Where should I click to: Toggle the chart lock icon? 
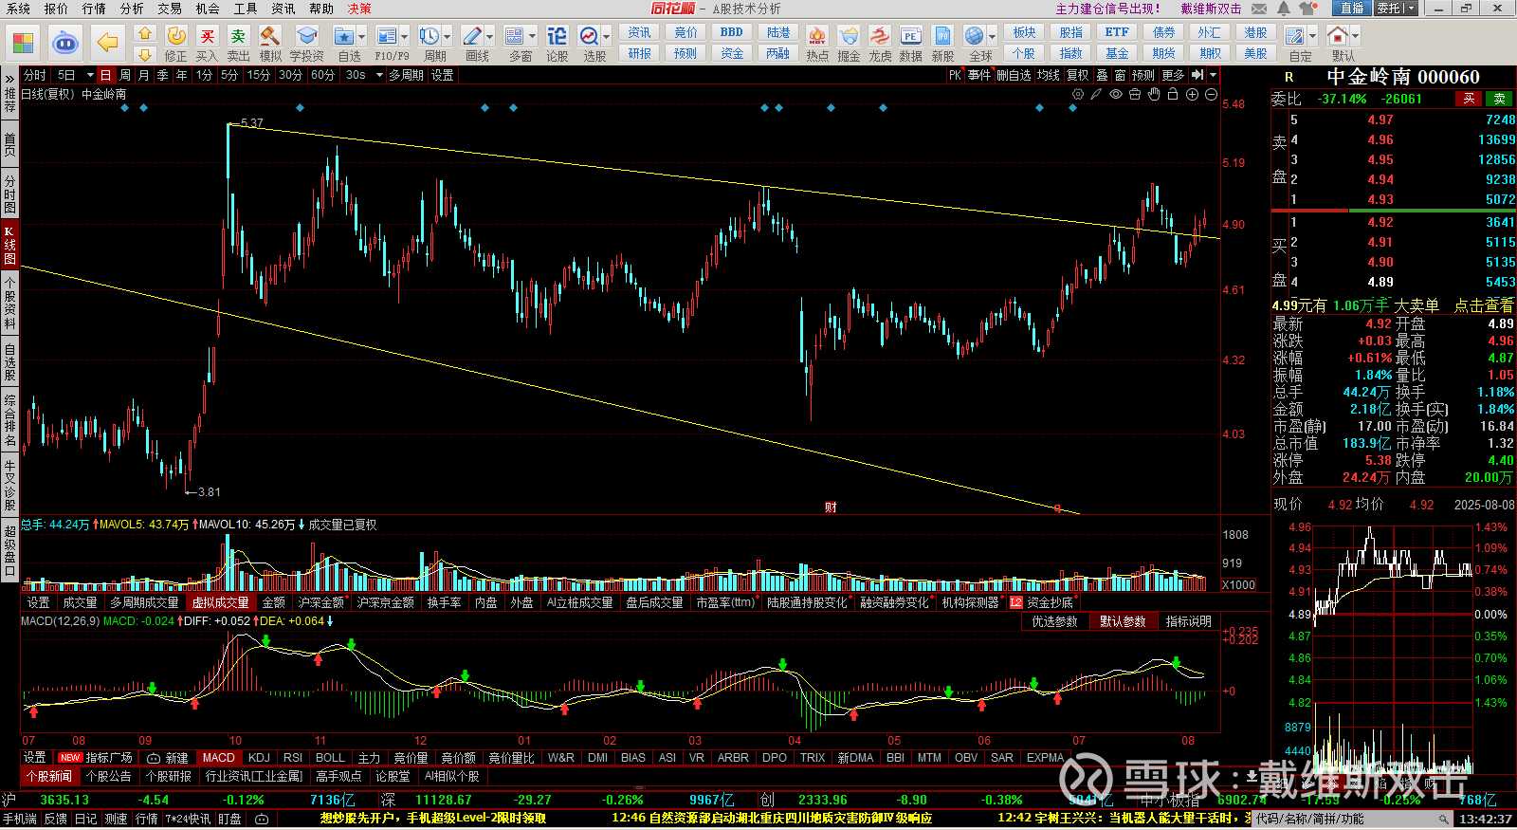pyautogui.click(x=1173, y=94)
